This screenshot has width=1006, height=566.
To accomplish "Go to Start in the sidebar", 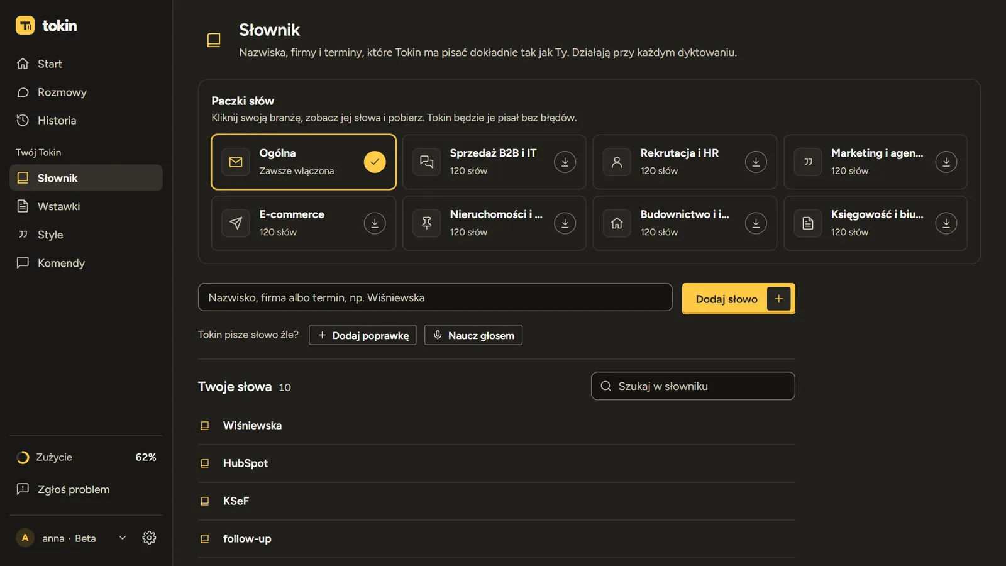I will pyautogui.click(x=86, y=64).
